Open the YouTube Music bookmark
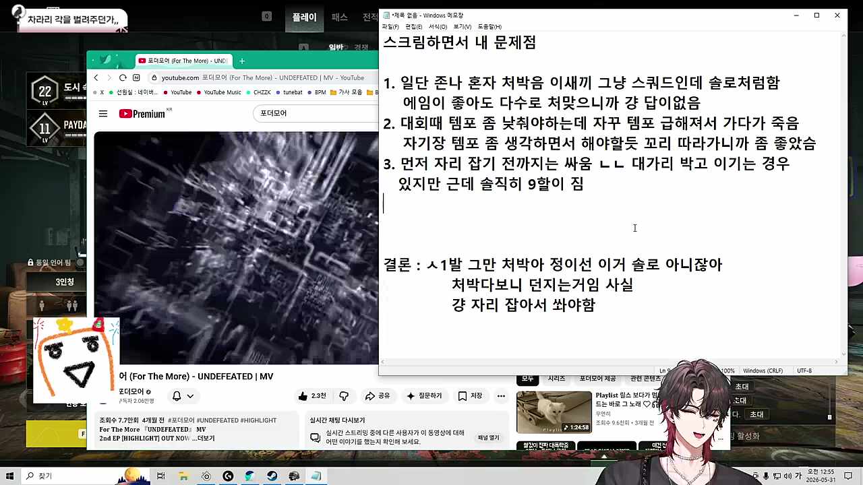This screenshot has height=485, width=863. click(218, 92)
